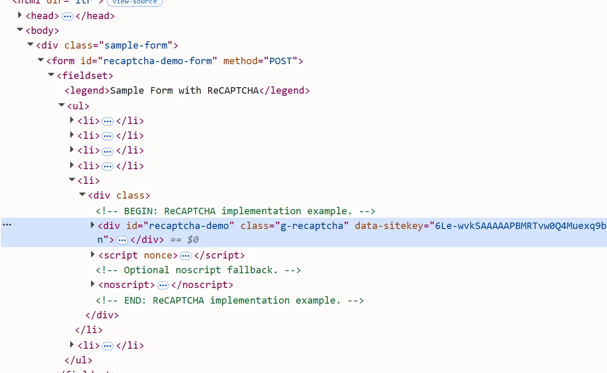Expand the head element node

click(x=20, y=15)
